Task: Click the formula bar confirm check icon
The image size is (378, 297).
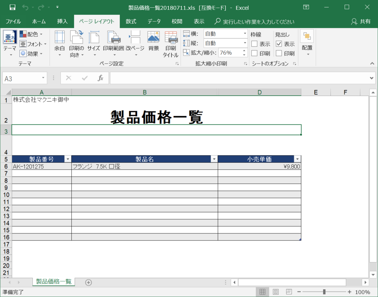Action: point(85,78)
